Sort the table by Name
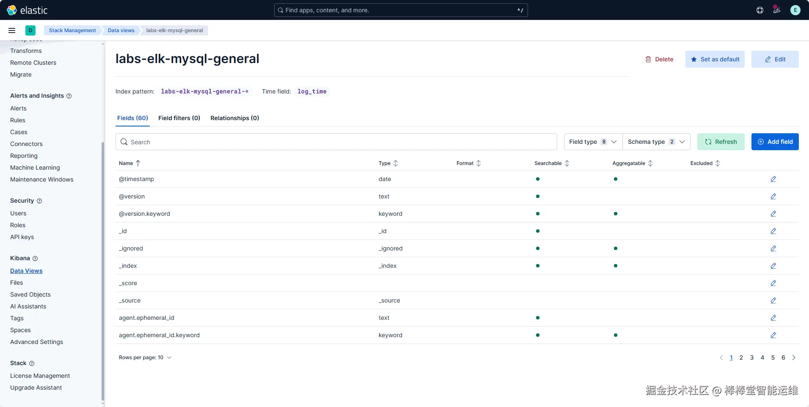809x407 pixels. click(x=129, y=163)
